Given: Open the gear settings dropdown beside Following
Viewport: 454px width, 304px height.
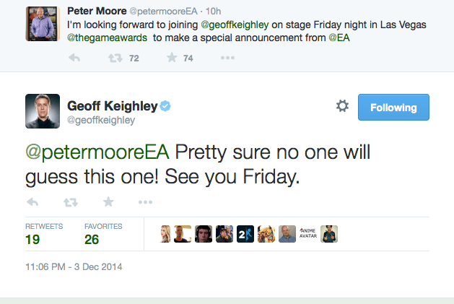Looking at the screenshot, I should point(343,106).
